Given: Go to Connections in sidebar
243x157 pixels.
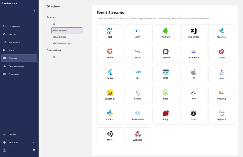Looking at the screenshot, I should click(14, 26).
